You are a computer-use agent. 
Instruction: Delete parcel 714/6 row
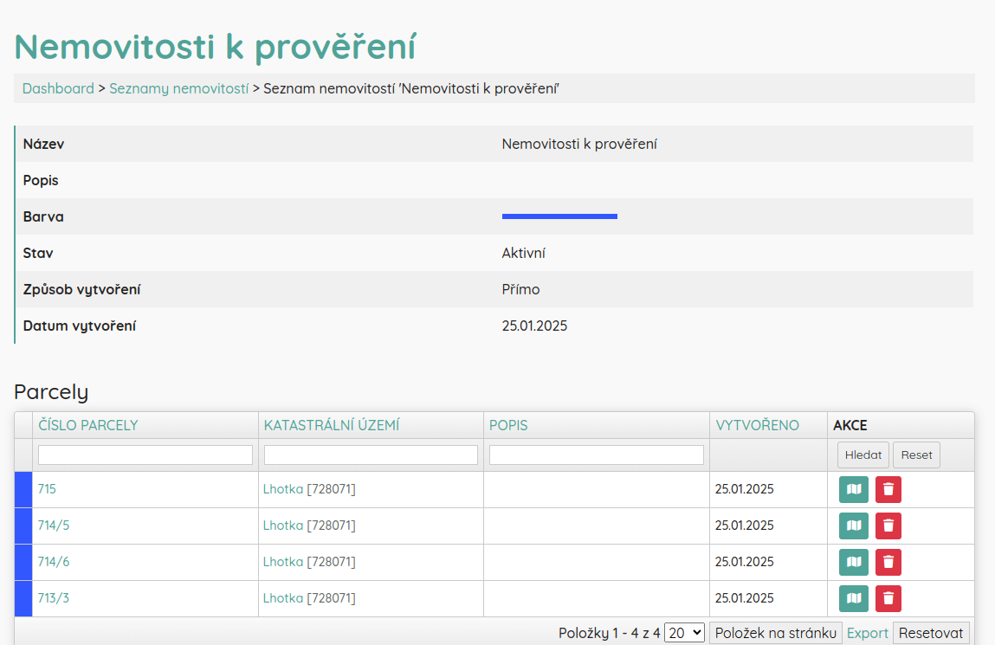point(888,562)
